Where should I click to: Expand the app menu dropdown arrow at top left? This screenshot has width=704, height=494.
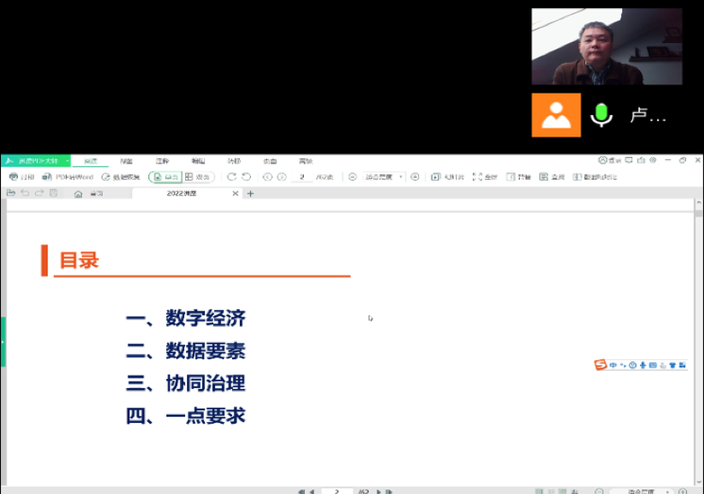[x=67, y=161]
